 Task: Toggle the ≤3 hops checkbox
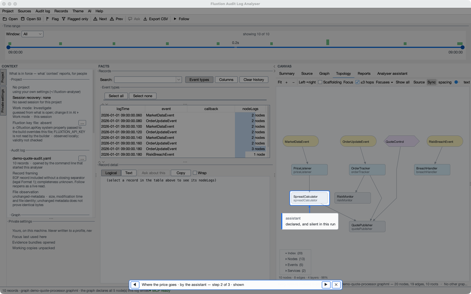(x=357, y=82)
